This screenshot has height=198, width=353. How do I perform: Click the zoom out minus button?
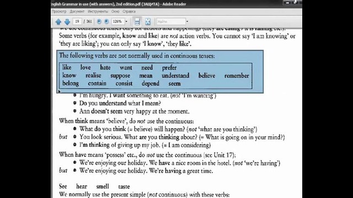pyautogui.click(x=99, y=21)
